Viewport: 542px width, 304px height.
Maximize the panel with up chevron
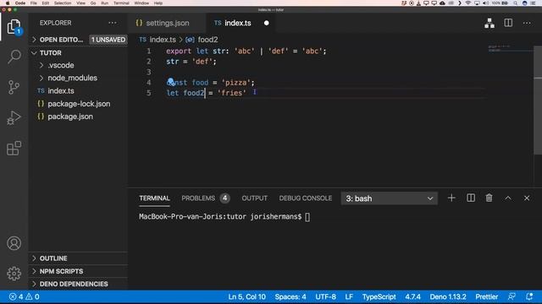pyautogui.click(x=508, y=198)
